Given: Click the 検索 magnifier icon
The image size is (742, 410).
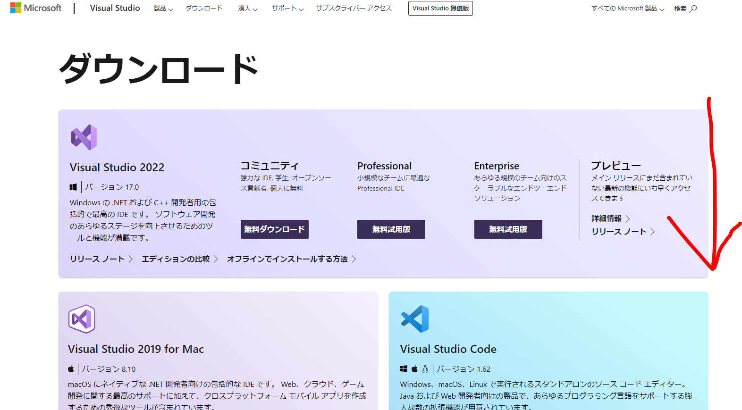Looking at the screenshot, I should (x=693, y=8).
